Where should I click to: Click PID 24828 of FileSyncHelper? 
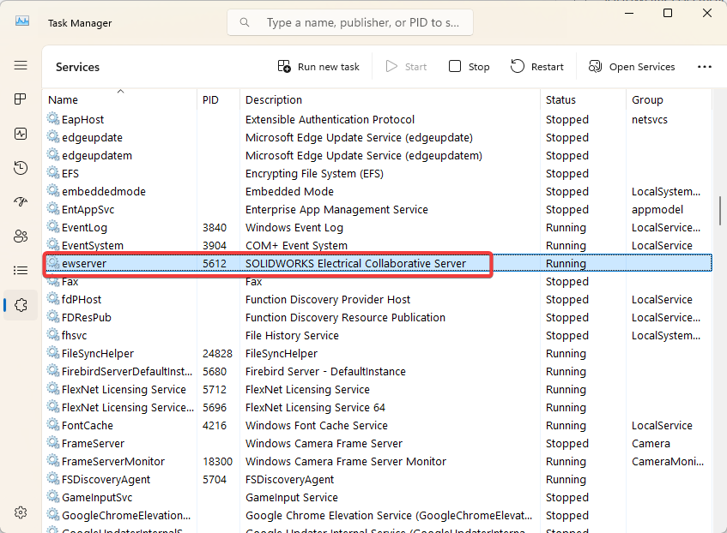click(x=217, y=353)
